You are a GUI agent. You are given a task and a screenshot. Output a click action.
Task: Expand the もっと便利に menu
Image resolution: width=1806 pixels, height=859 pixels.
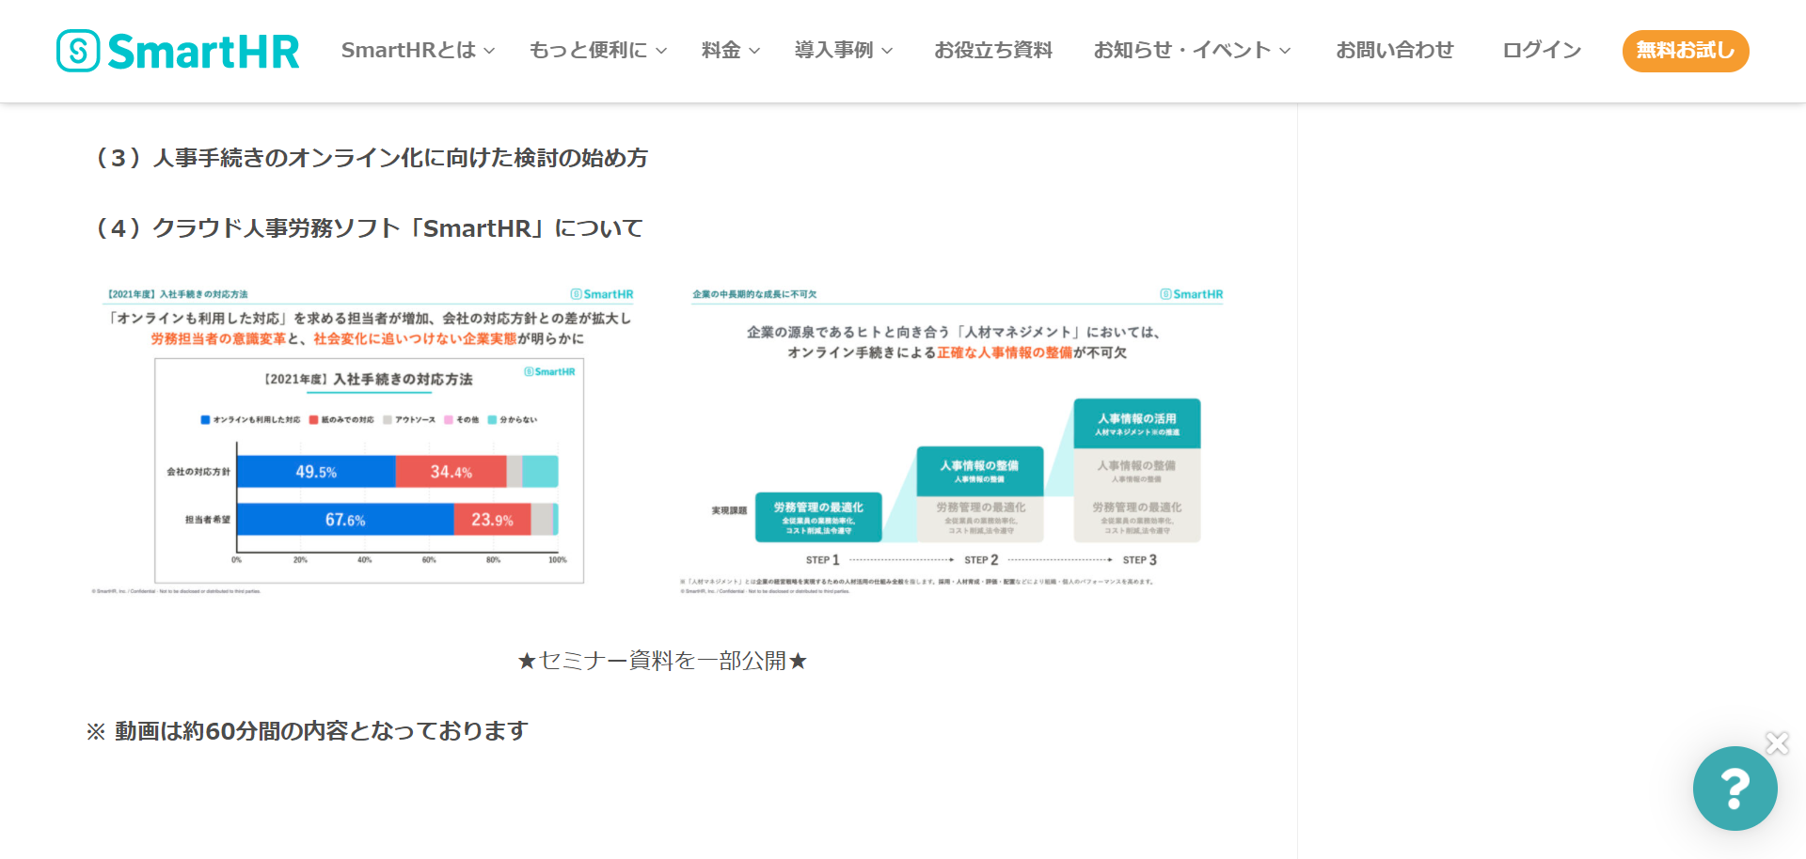click(x=598, y=51)
